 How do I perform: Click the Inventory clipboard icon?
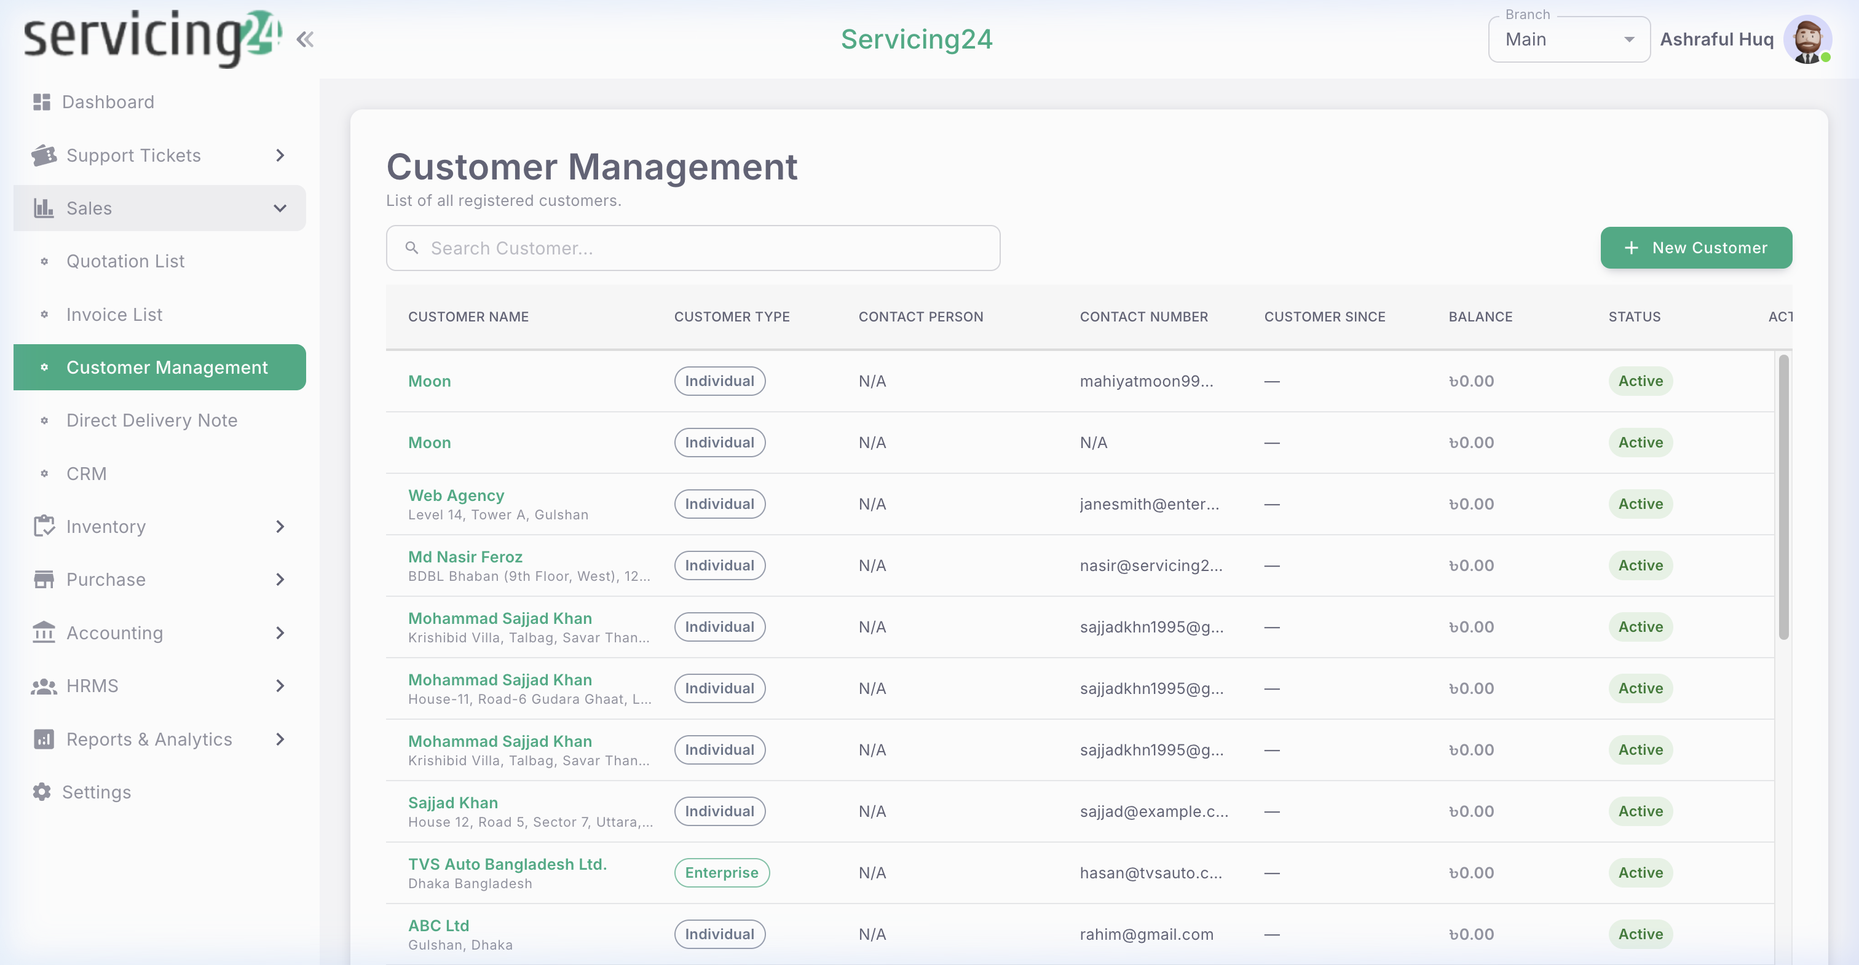(x=44, y=526)
